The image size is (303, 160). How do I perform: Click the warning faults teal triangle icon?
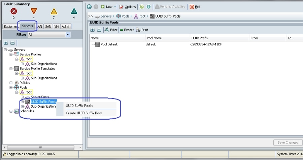74,11
